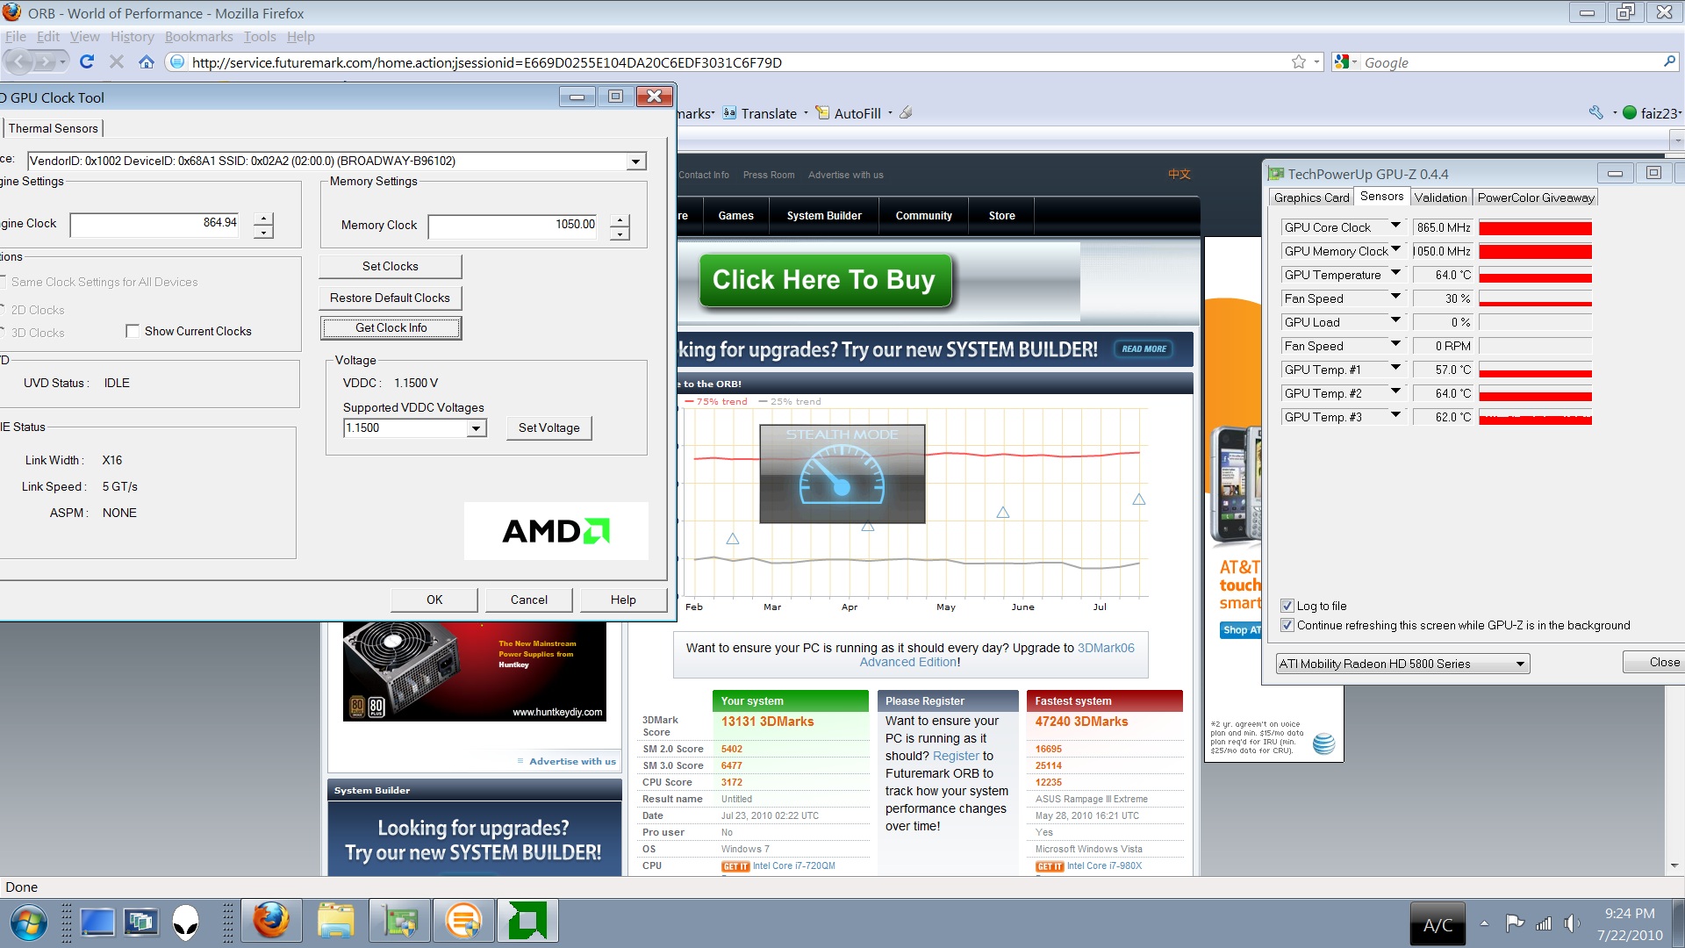
Task: Open Supported VDDC Voltages dropdown
Action: (x=476, y=428)
